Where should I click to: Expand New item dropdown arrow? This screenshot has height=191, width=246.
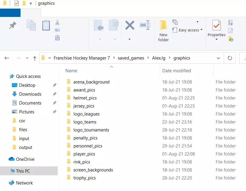(198, 22)
